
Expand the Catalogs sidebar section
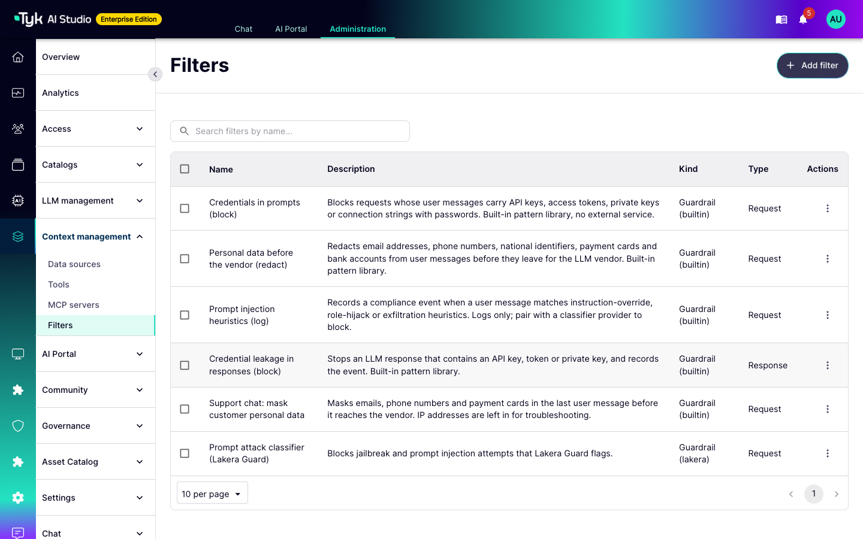pos(95,165)
